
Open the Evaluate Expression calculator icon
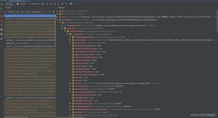(x=71, y=4)
